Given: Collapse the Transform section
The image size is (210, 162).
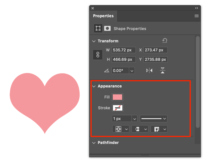Looking at the screenshot, I should tap(94, 41).
